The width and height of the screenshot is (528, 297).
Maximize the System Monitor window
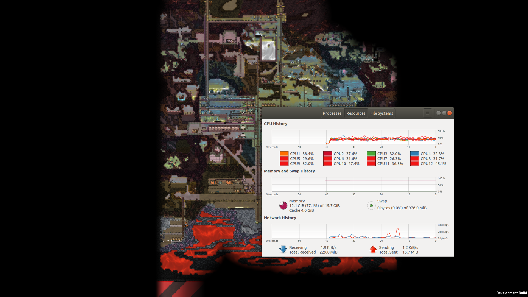click(x=444, y=113)
